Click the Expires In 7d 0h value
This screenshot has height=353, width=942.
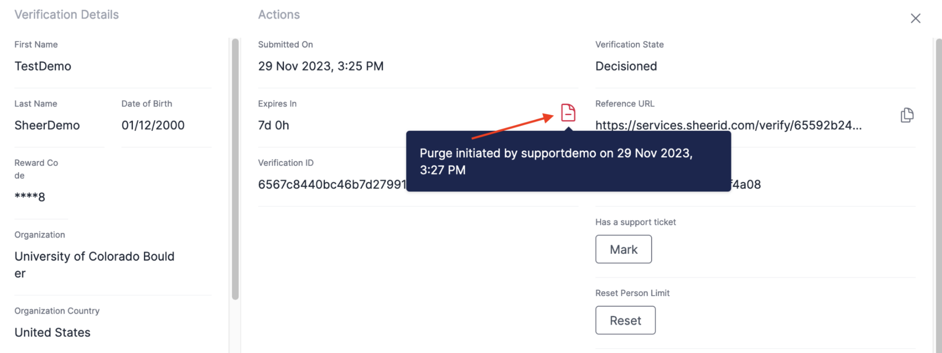coord(273,125)
